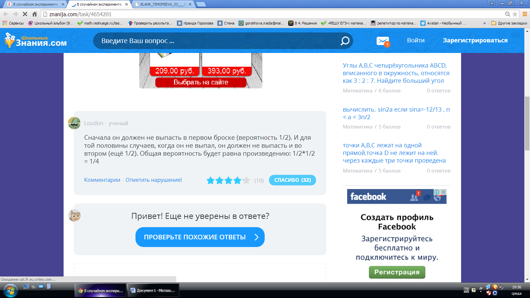The image size is (530, 298).
Task: Open Проверить результаты bookmark
Action: click(x=150, y=23)
